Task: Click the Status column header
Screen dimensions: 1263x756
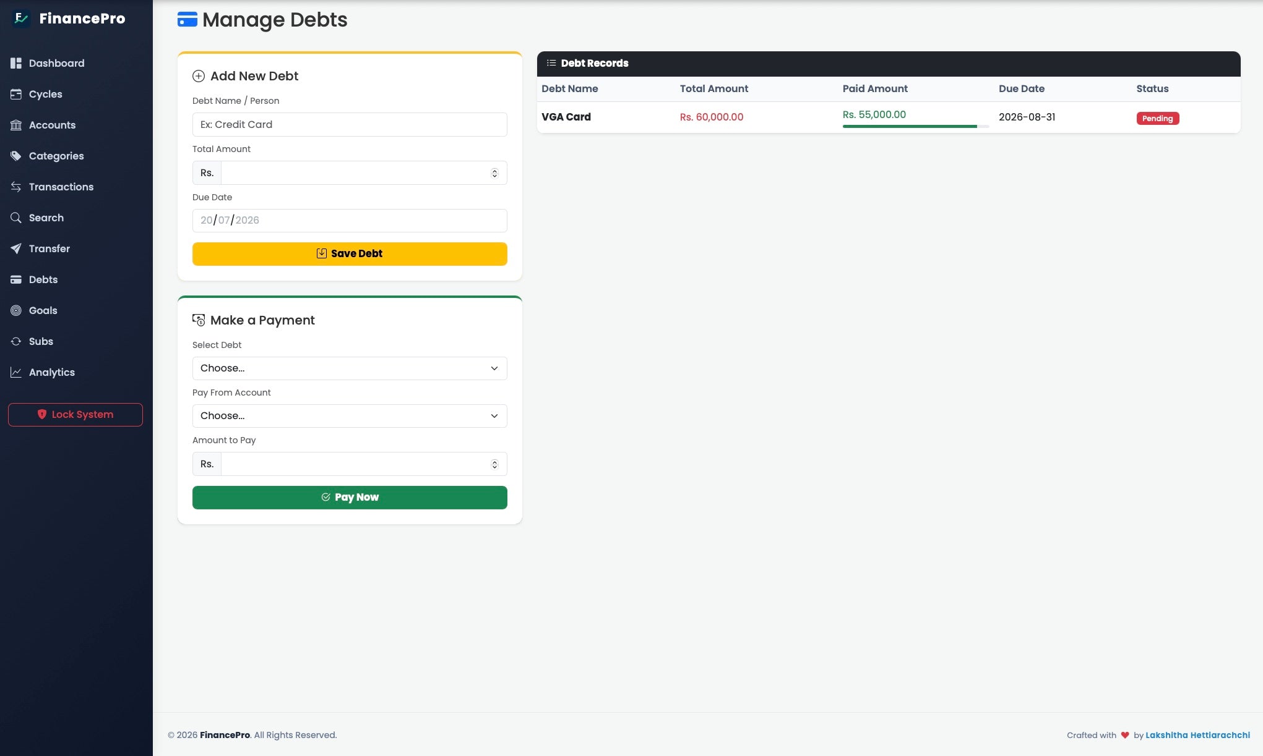Action: tap(1152, 88)
